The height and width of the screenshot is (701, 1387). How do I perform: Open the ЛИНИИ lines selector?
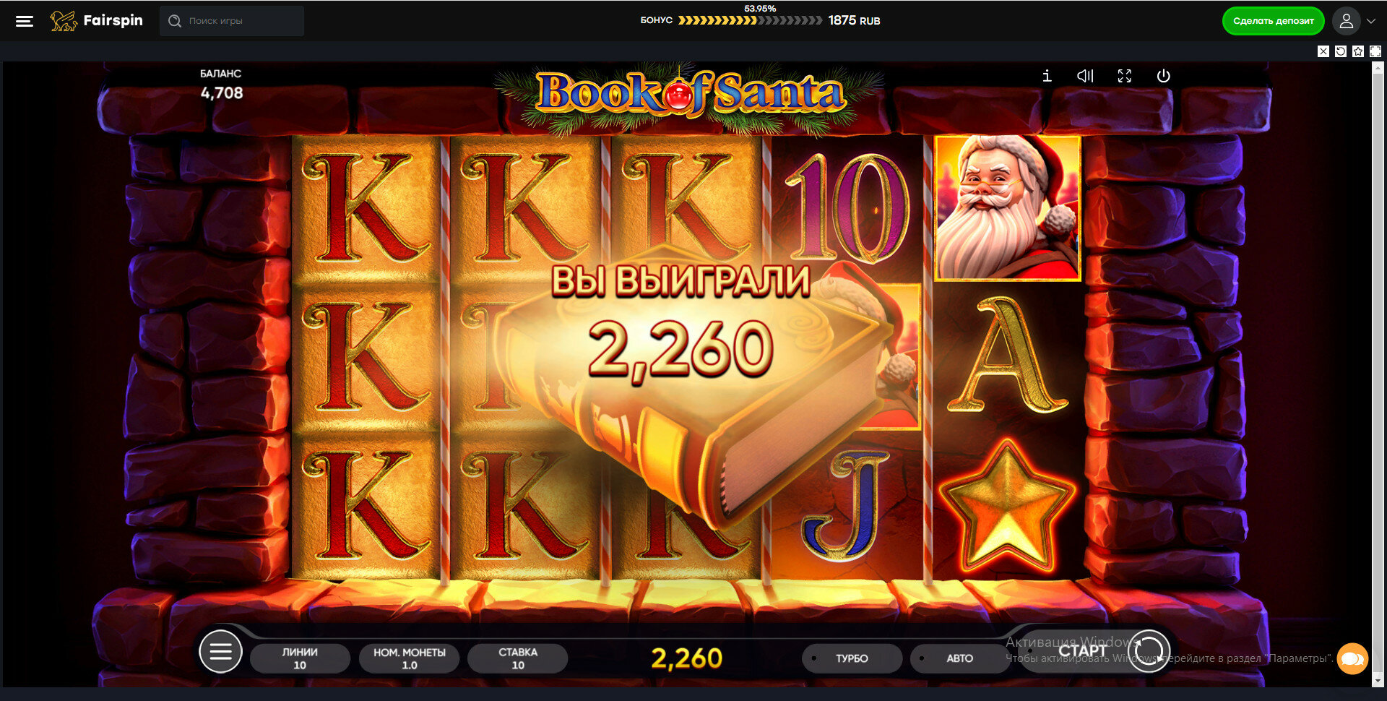tap(300, 658)
